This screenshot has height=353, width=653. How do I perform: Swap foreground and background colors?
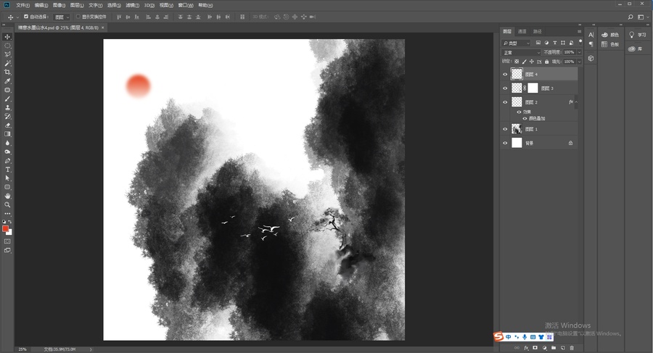click(x=10, y=222)
